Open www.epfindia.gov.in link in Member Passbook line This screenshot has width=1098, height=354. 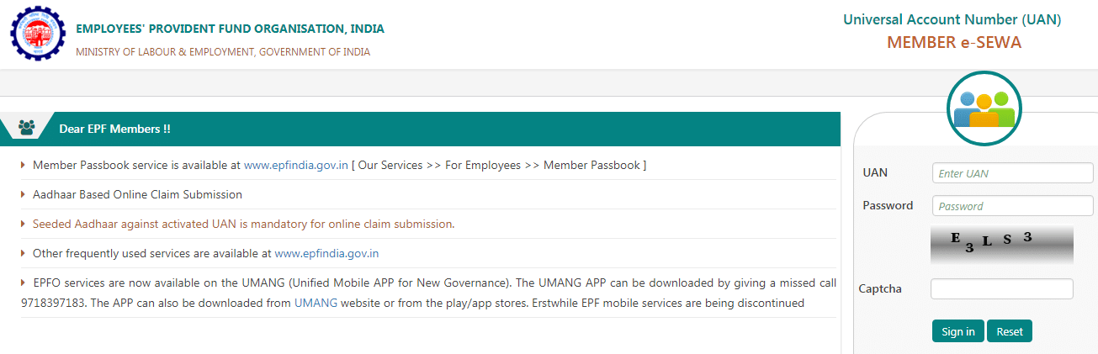tap(296, 166)
